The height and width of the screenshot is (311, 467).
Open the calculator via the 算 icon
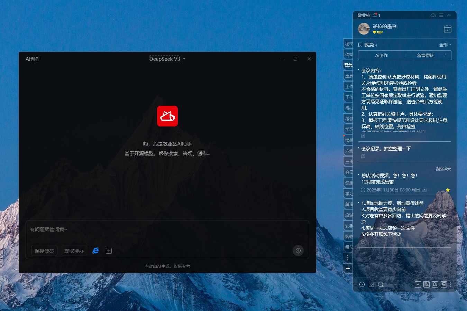(443, 284)
